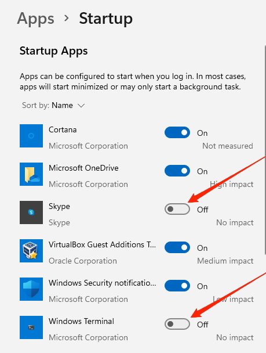
Task: Enable Skype startup toggle
Action: 177,209
